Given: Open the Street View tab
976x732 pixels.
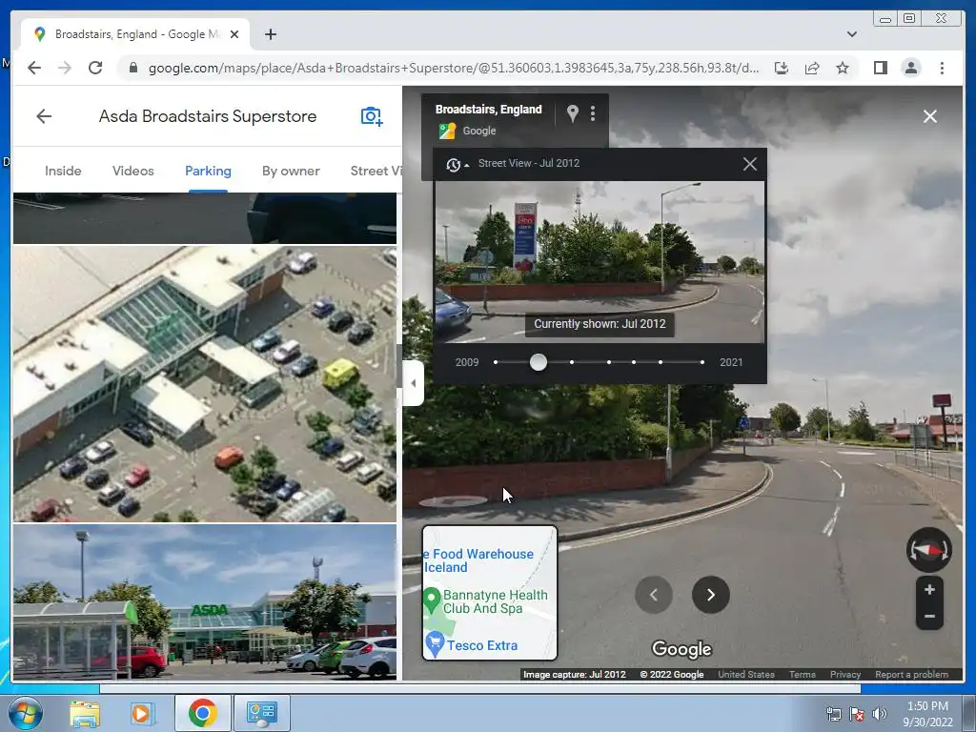Looking at the screenshot, I should (x=376, y=171).
